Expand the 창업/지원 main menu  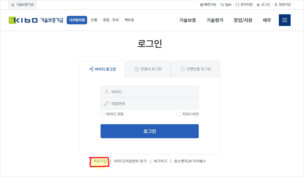tap(243, 20)
